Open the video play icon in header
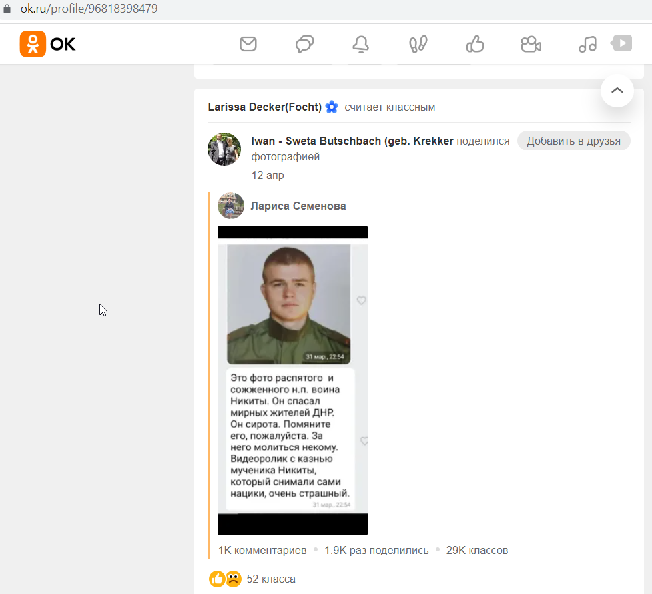 (x=621, y=43)
